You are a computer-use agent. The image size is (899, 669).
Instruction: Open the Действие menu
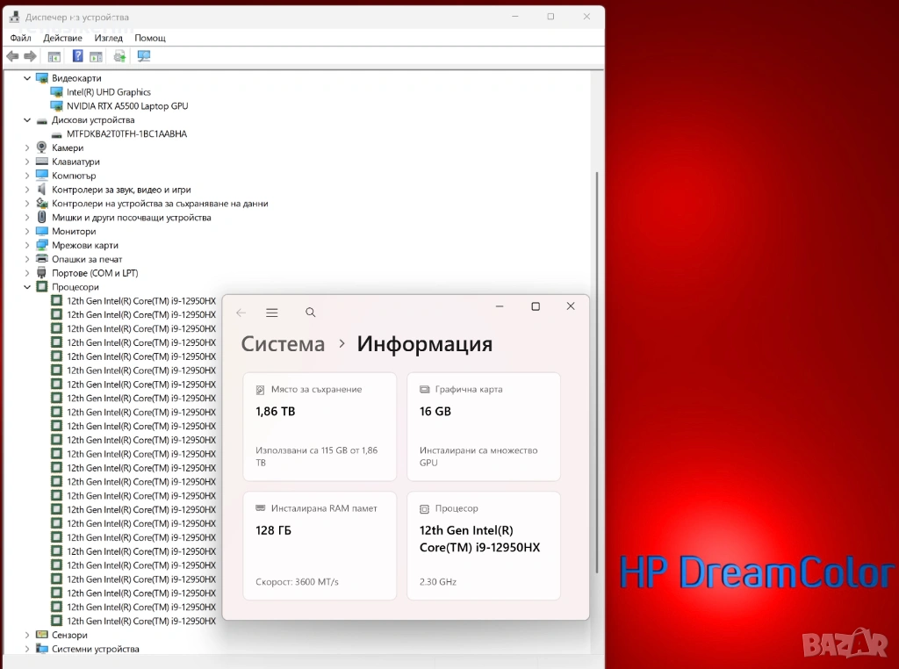tap(62, 38)
